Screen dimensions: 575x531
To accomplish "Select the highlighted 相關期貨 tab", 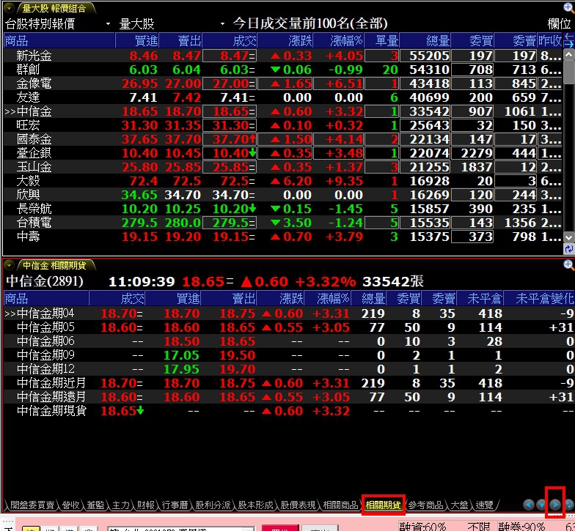I will point(383,505).
